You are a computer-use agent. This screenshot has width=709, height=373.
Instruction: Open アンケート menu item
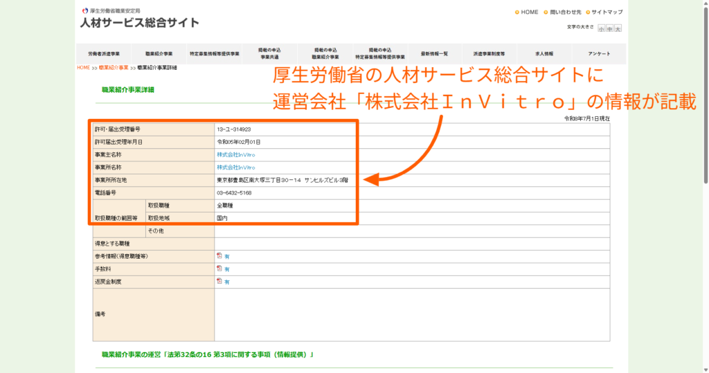(x=599, y=54)
